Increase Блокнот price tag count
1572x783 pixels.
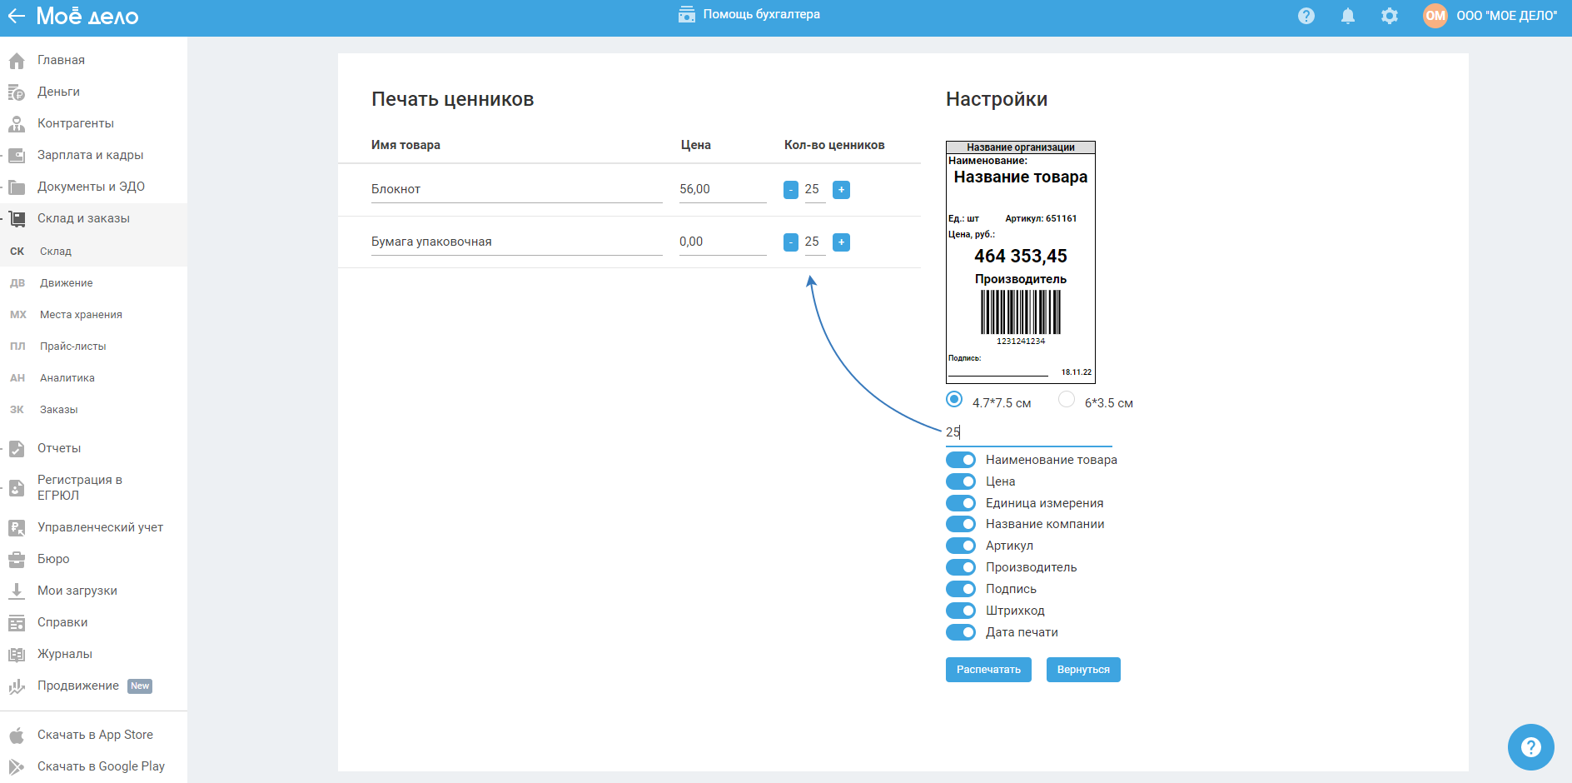pyautogui.click(x=841, y=190)
